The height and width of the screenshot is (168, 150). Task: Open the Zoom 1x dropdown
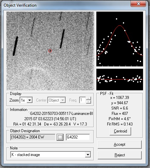tap(29, 100)
